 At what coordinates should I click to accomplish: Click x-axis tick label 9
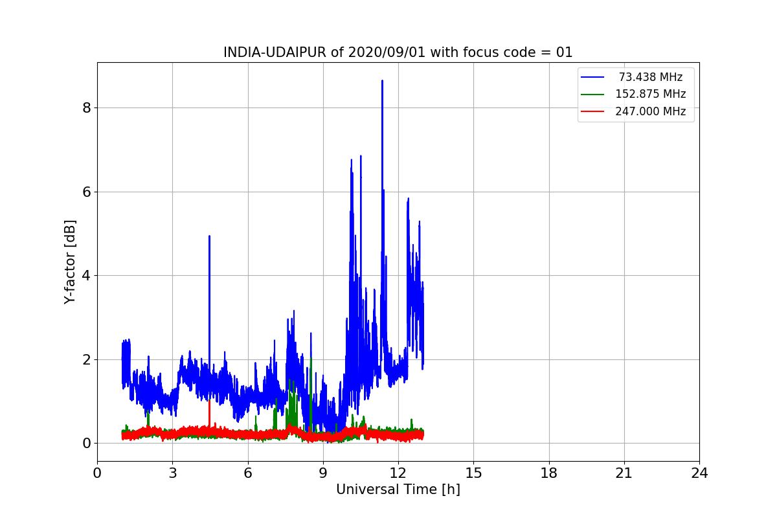click(323, 473)
